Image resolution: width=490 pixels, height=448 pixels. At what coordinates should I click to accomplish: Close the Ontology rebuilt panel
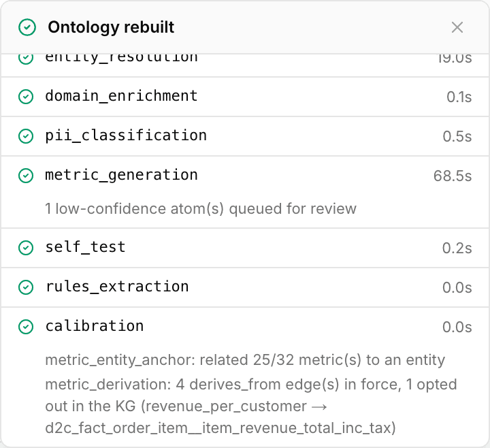pos(457,27)
